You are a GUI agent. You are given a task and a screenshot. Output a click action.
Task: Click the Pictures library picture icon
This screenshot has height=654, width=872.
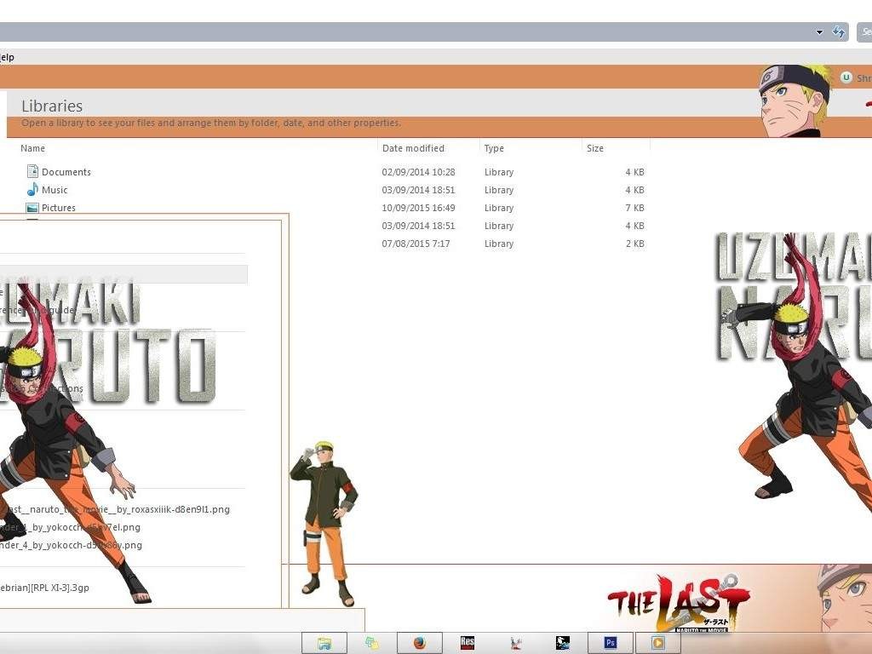pos(32,208)
